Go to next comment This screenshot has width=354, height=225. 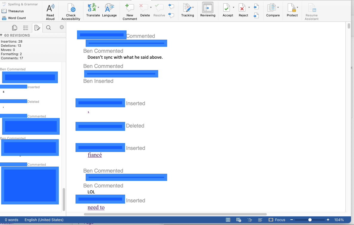coord(171,15)
